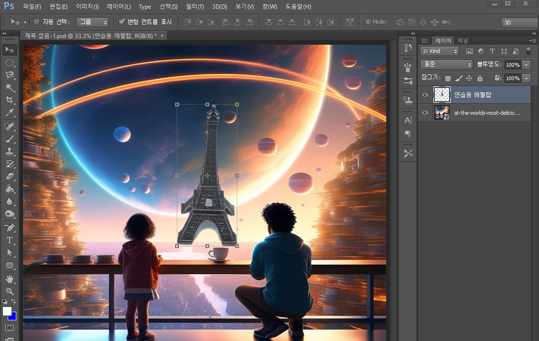Select the Healing Brush tool
The height and width of the screenshot is (341, 539).
coord(10,126)
